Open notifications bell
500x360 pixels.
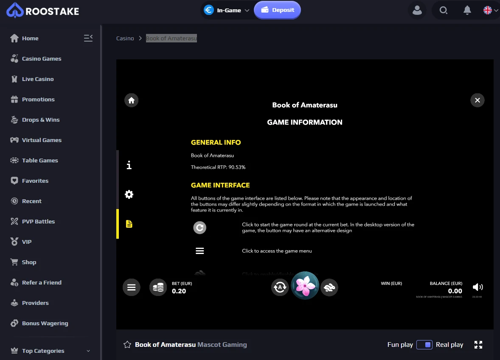tap(467, 10)
